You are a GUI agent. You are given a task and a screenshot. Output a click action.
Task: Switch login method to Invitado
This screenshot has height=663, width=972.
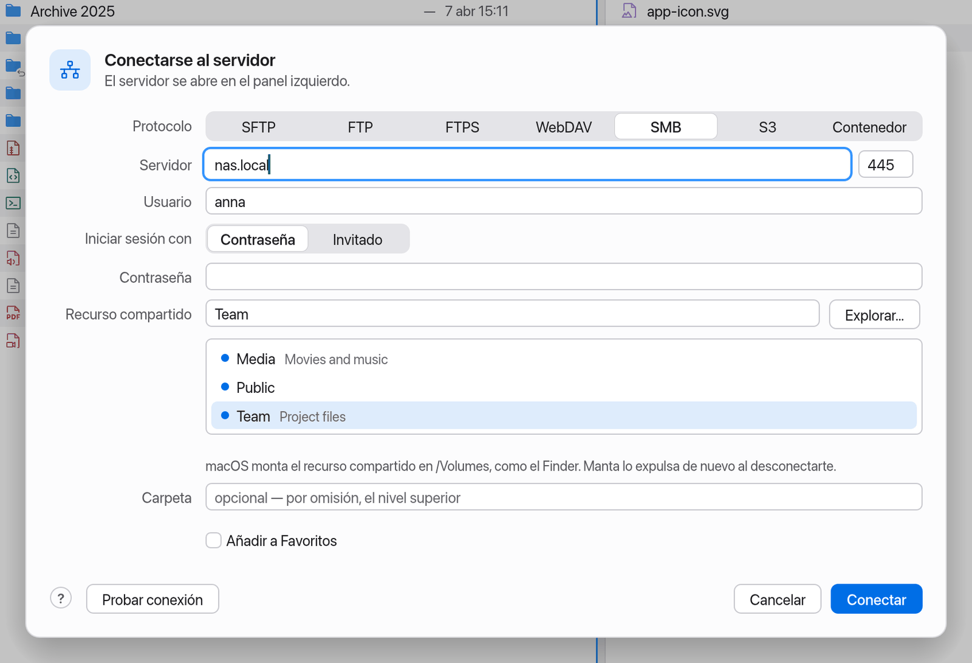pyautogui.click(x=358, y=239)
